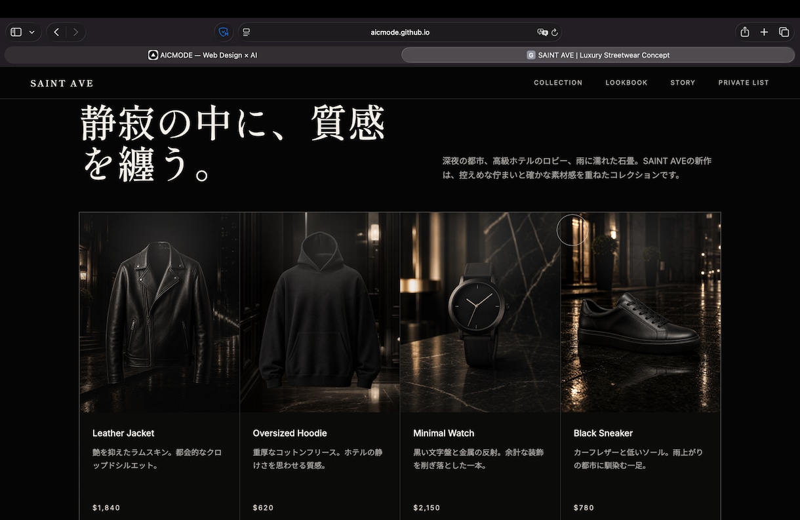Click the 艶を抑えたラムスキン description
Image resolution: width=800 pixels, height=520 pixels.
[157, 459]
